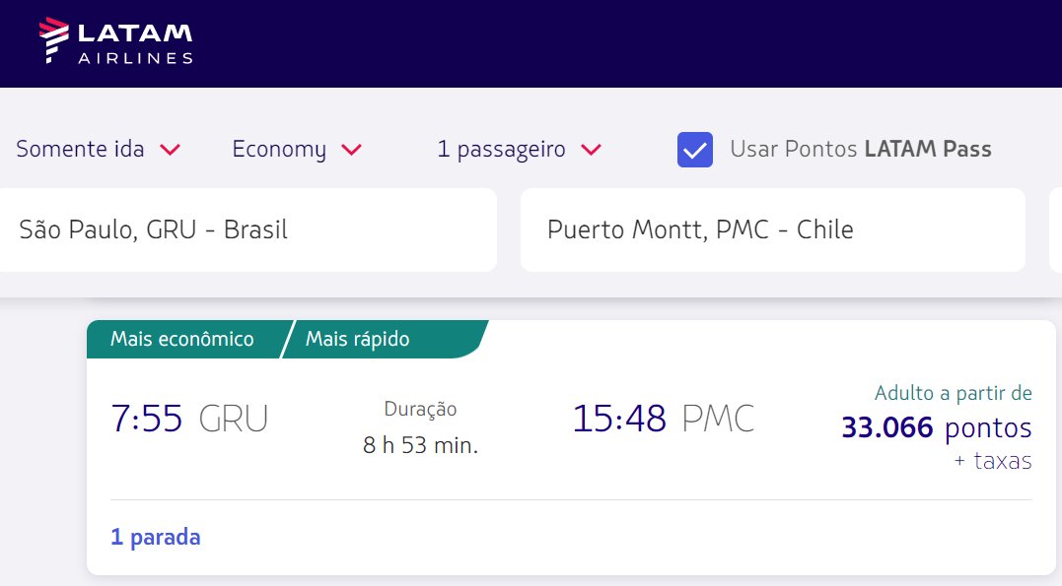Viewport: 1062px width, 586px height.
Task: Click the Usar Pontos LATAM Pass label
Action: click(860, 149)
